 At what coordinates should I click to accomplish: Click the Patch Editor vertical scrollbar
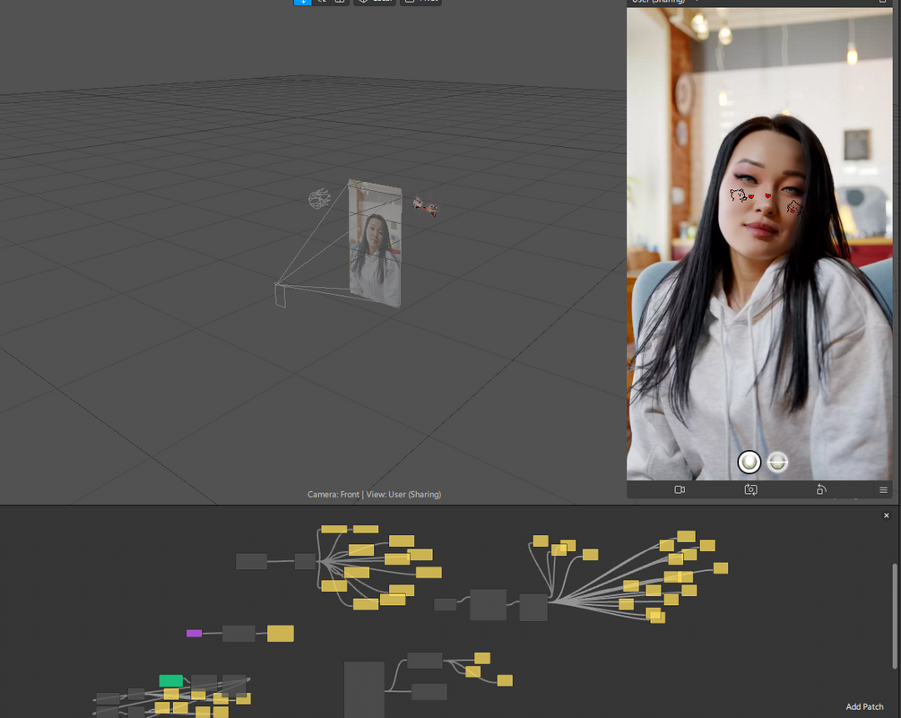894,616
